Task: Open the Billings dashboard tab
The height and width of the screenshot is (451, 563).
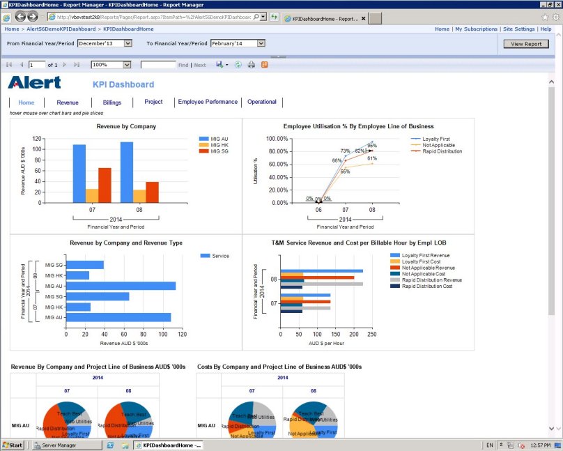Action: tap(112, 102)
